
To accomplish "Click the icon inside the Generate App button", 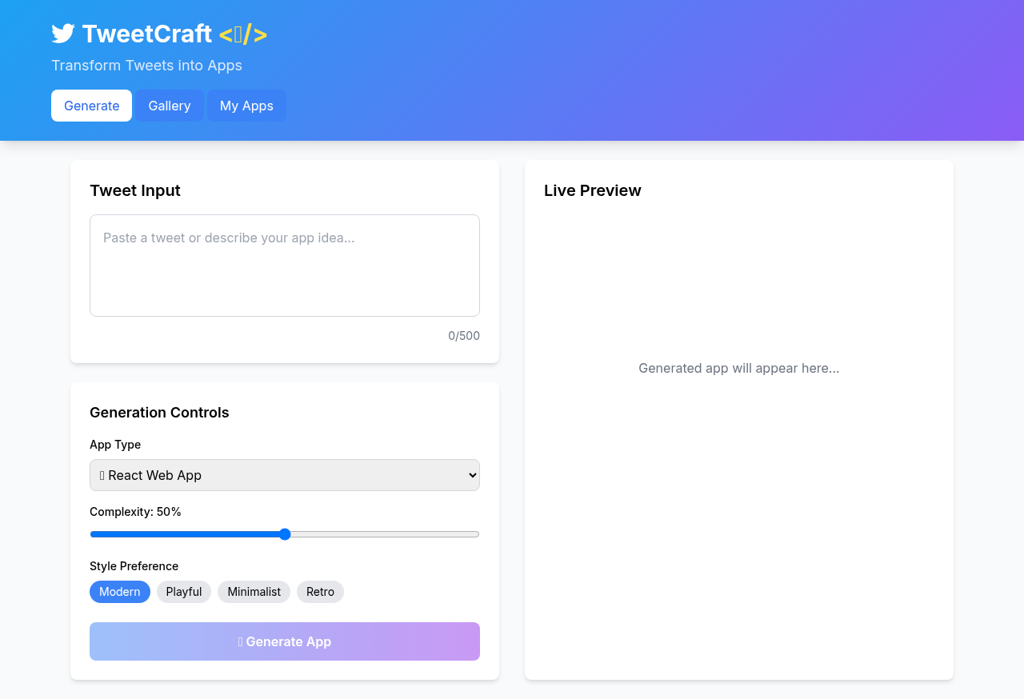I will [x=240, y=641].
